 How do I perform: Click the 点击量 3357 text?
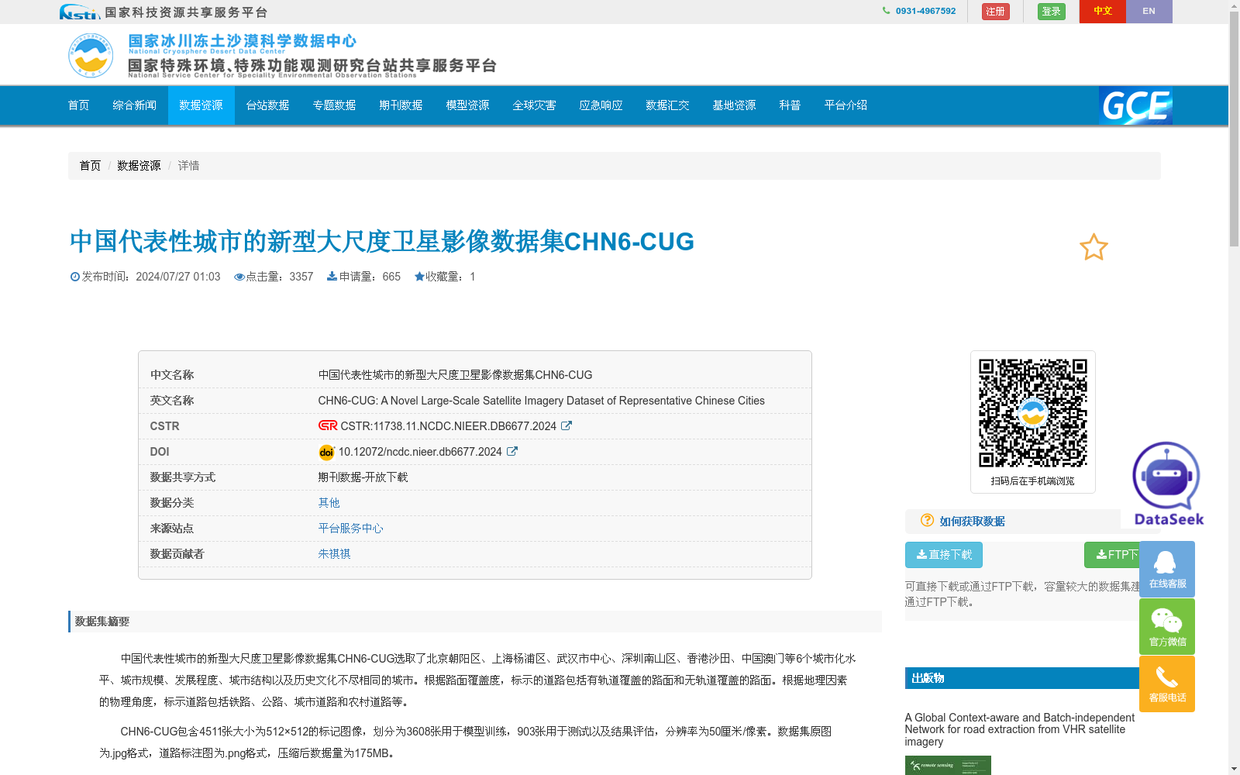pos(274,277)
